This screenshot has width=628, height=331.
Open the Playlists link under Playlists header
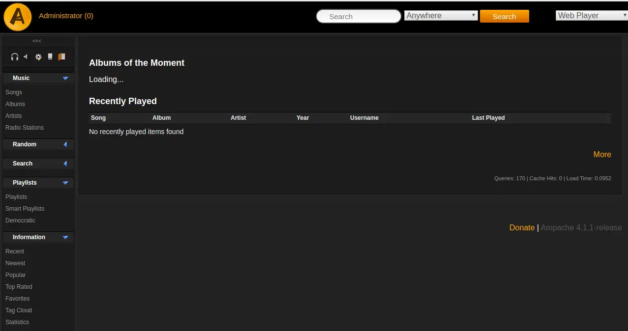(16, 197)
